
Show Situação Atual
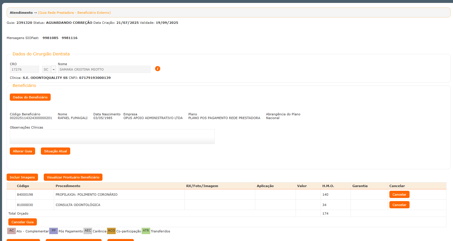point(55,151)
